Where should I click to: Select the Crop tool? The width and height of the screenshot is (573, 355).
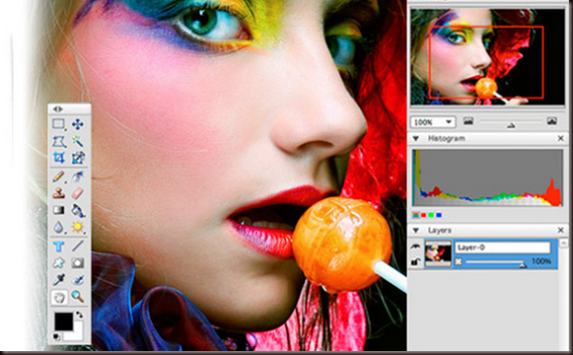point(58,158)
